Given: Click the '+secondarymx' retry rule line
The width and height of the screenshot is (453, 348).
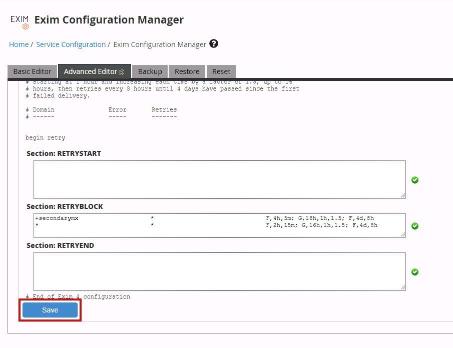Looking at the screenshot, I should pos(204,218).
